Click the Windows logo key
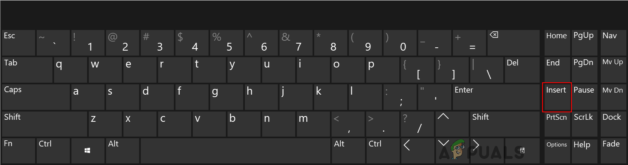The height and width of the screenshot is (165, 628). (88, 151)
